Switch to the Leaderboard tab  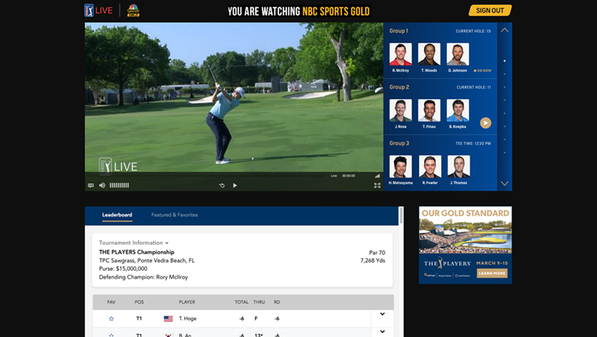[x=117, y=215]
